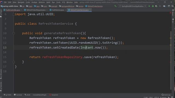The image size is (175, 98).
Task: Click the red error indicator atop the editor
Action: point(170,13)
